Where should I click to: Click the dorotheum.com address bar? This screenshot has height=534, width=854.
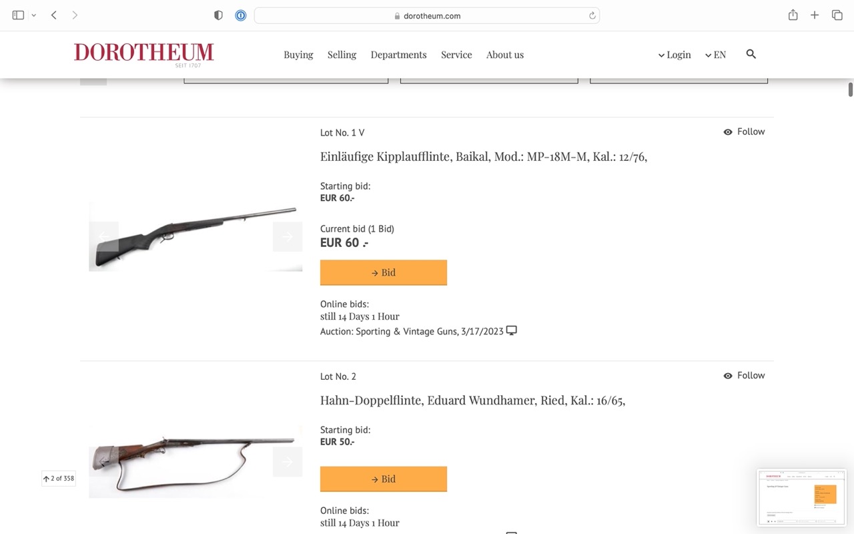tap(427, 16)
